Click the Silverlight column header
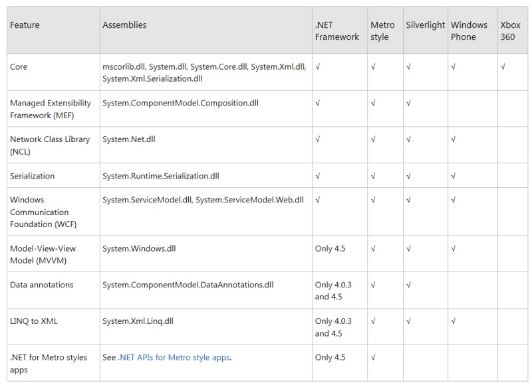532x385 pixels. pos(425,25)
